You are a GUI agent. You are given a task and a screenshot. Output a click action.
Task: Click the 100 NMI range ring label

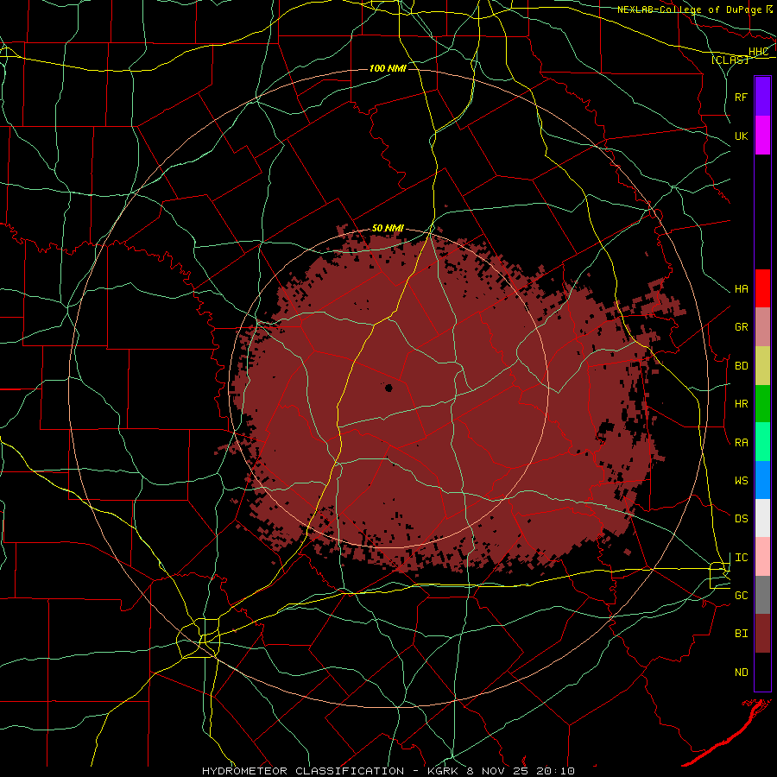click(388, 68)
